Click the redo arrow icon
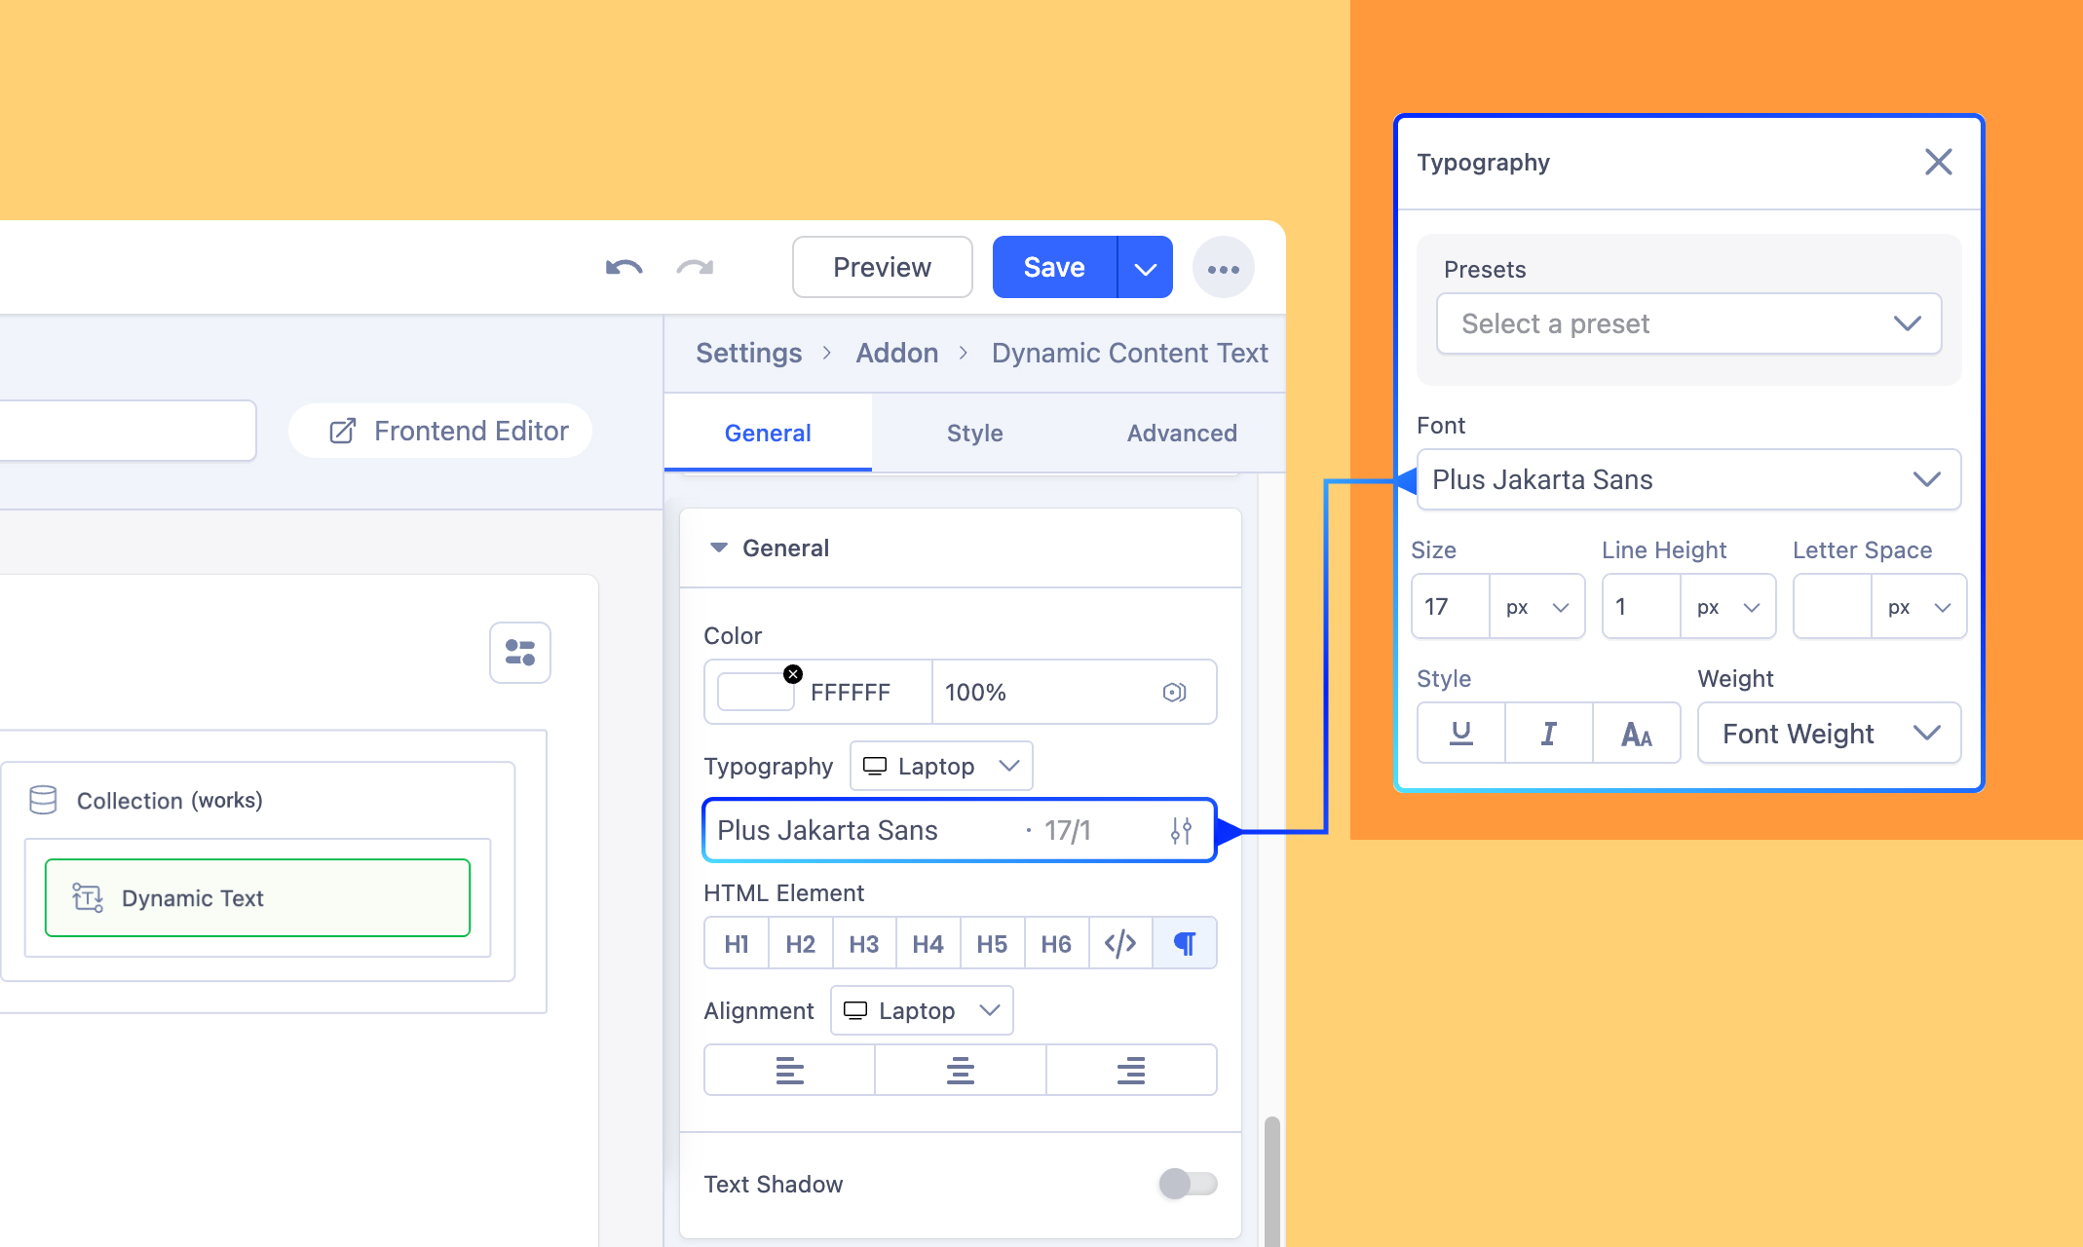2083x1247 pixels. (x=695, y=267)
